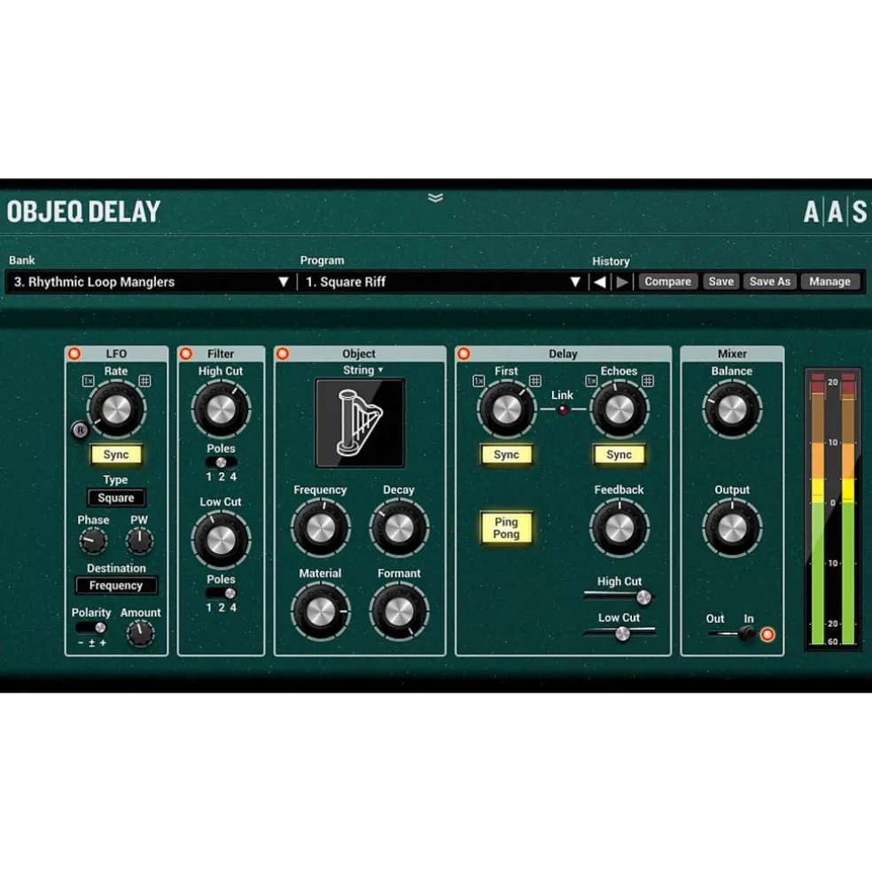Go to previous history step

tap(599, 282)
